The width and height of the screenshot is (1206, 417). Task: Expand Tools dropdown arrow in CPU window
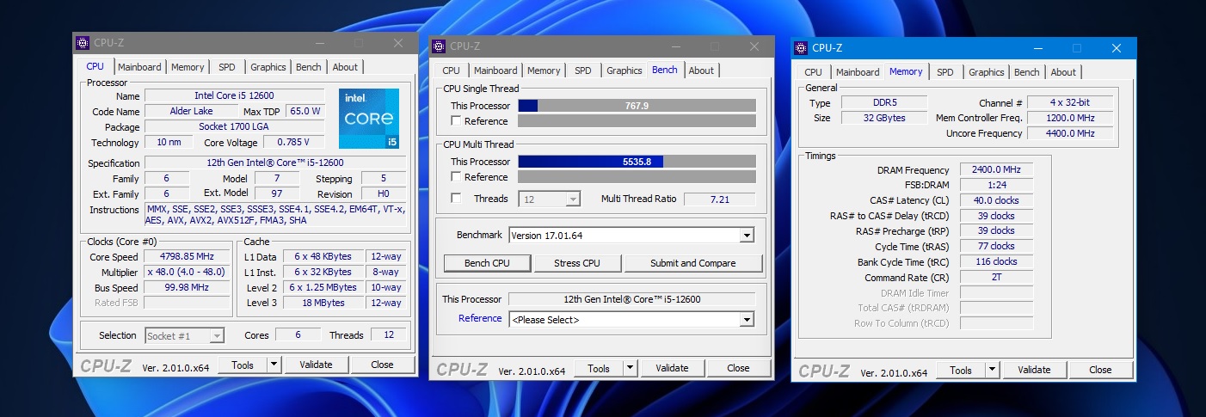(274, 365)
